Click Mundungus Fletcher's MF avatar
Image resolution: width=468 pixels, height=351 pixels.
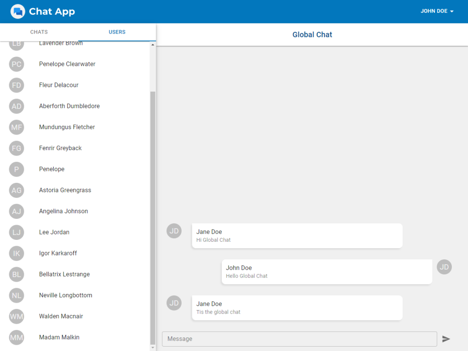pos(17,127)
